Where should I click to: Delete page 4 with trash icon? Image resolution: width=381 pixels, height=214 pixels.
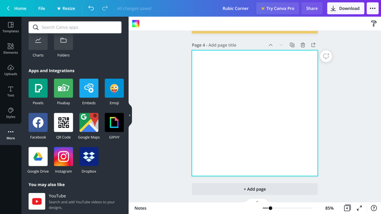pyautogui.click(x=302, y=45)
